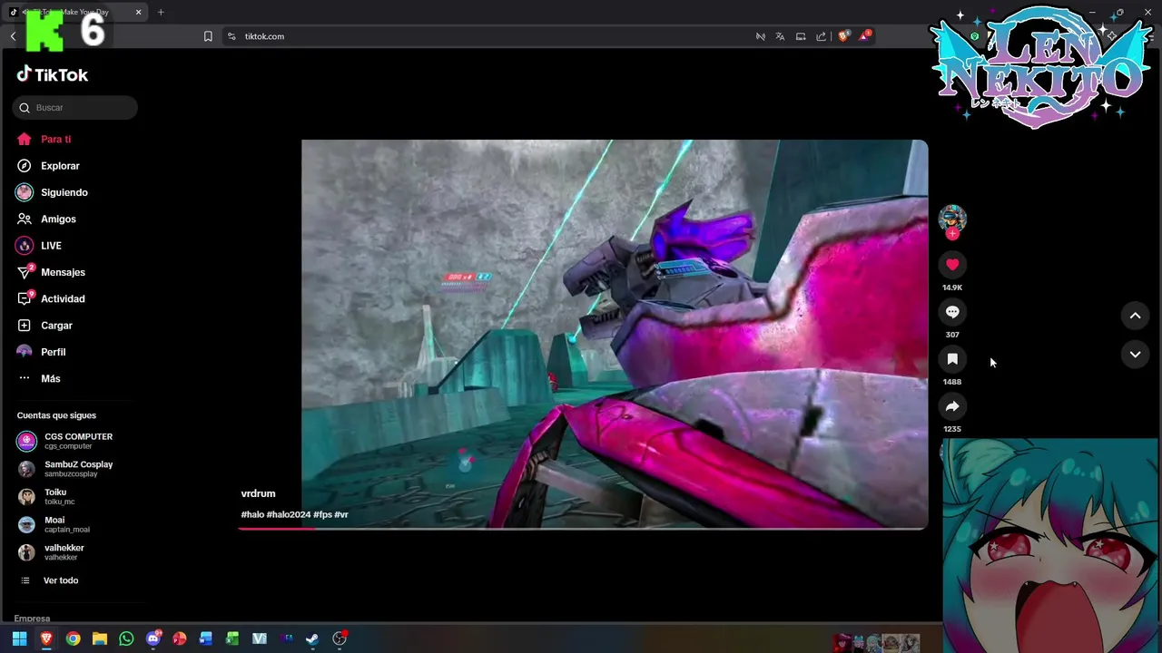Open Moai captain_moai account
This screenshot has height=653, width=1162.
(x=54, y=524)
